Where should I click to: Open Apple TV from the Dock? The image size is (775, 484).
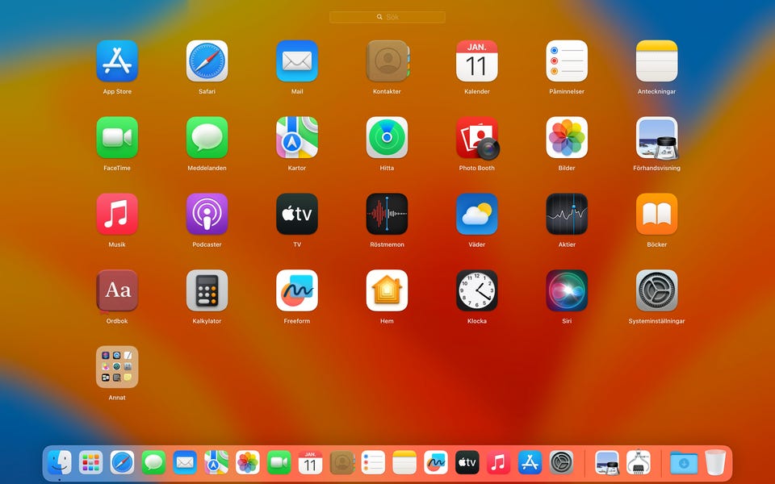point(467,463)
